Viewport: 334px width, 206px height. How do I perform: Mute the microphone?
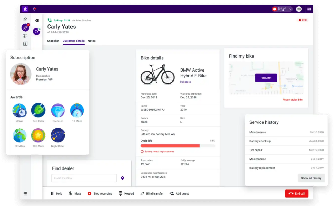pos(75,193)
